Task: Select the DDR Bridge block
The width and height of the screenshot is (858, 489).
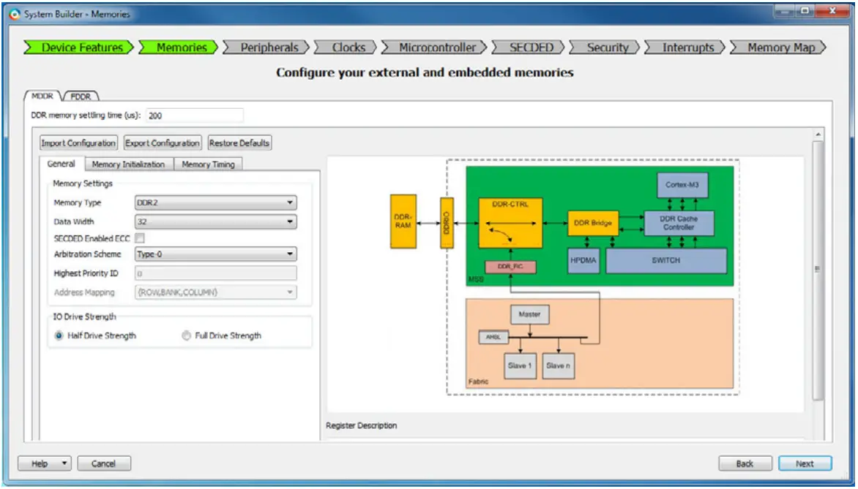Action: (x=594, y=221)
